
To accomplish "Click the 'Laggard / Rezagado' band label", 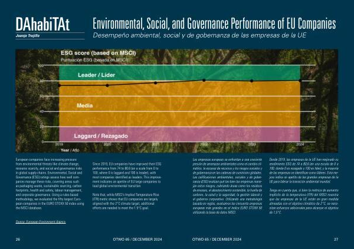I will (x=101, y=136).
